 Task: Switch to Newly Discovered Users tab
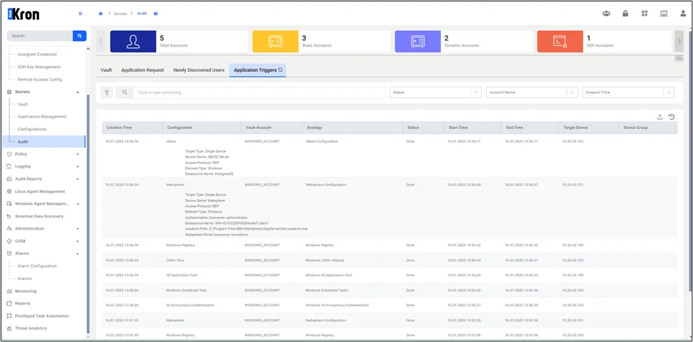pyautogui.click(x=199, y=70)
